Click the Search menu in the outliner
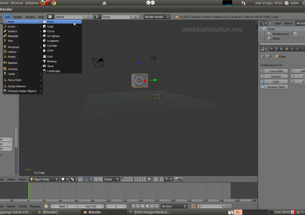This screenshot has width=305, height=215. (x=289, y=23)
